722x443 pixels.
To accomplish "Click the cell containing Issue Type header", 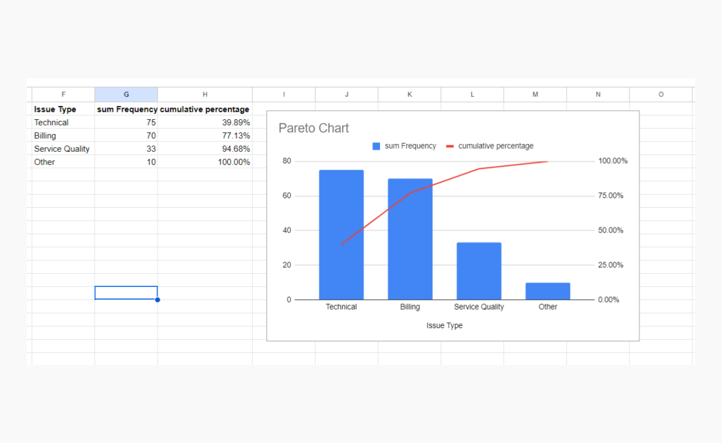I will 55,109.
